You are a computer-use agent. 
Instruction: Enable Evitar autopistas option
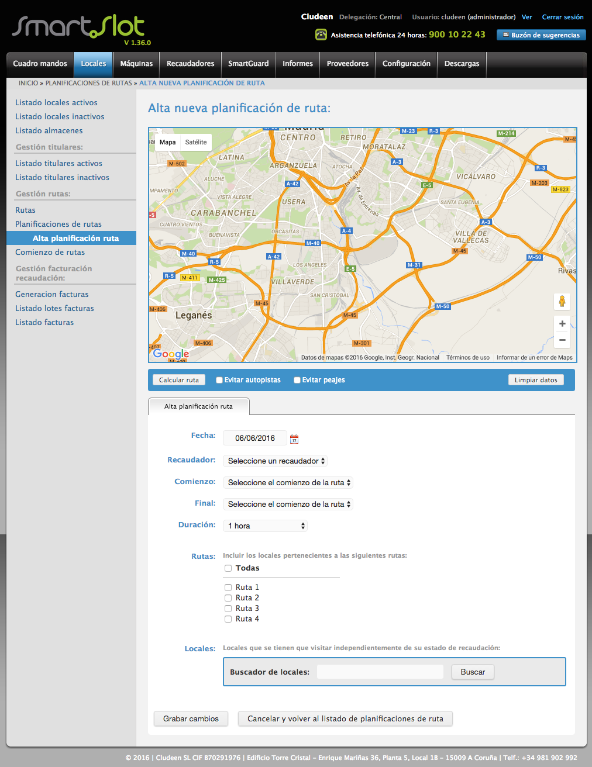click(x=219, y=380)
